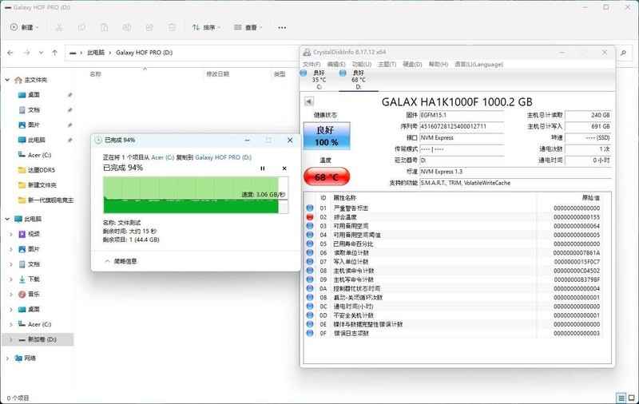Open the 帮助(H) menu in CrystalDiskInfo
639x404 pixels.
click(438, 65)
